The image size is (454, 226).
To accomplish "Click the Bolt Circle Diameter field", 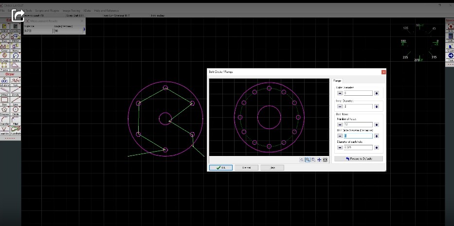I will [358, 136].
